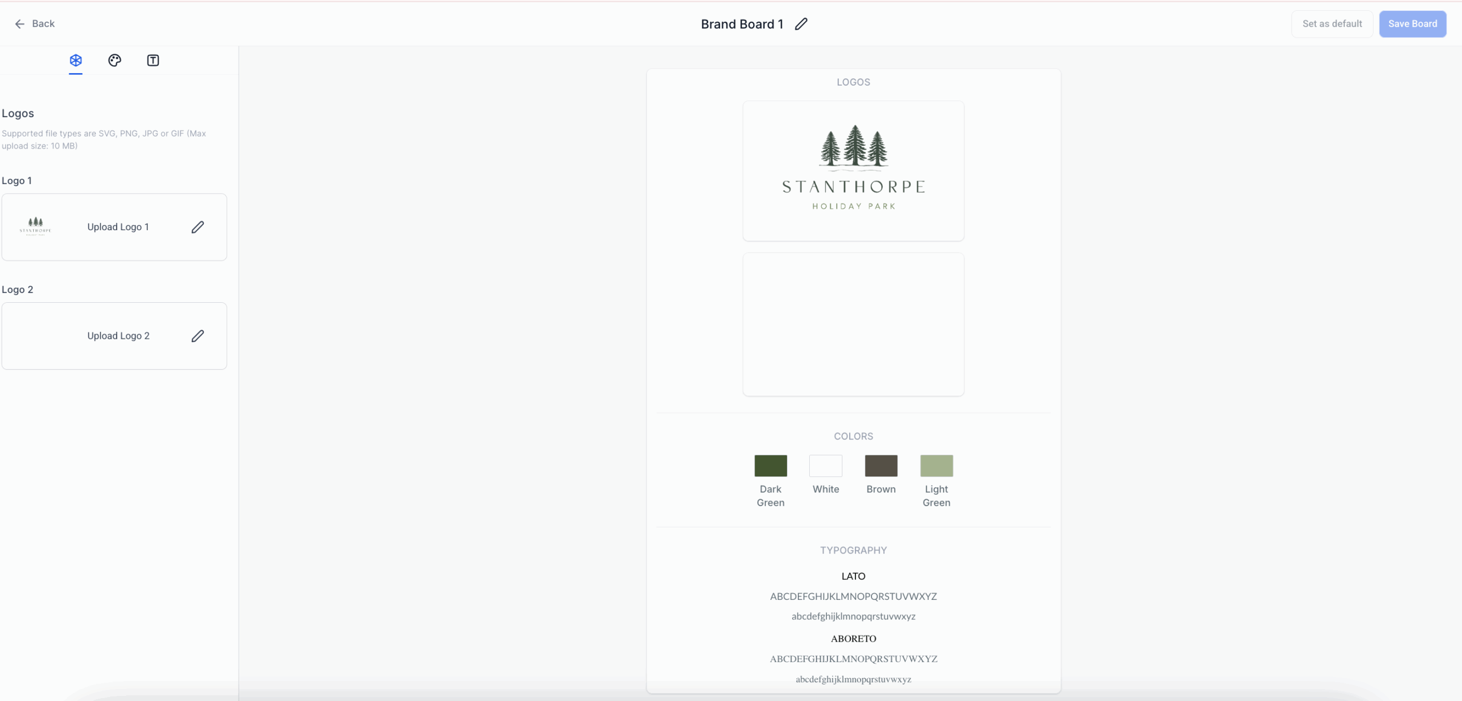
Task: Click Lato uppercase alphabet sample
Action: [853, 596]
